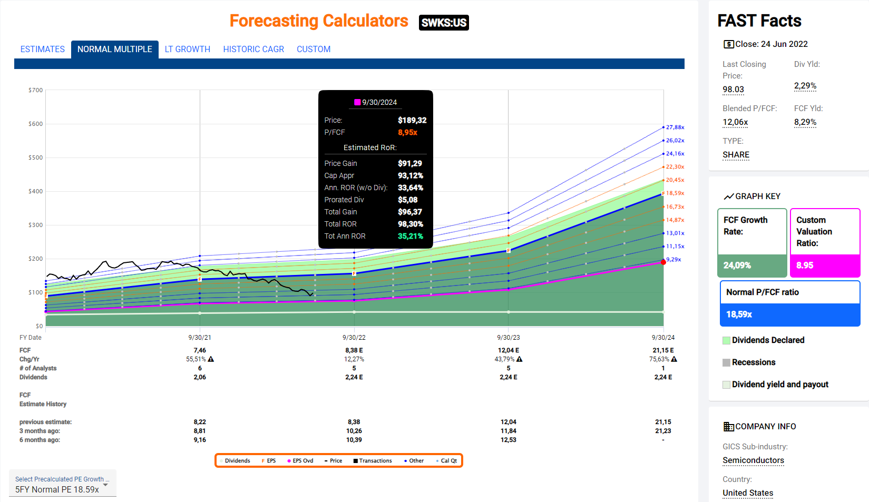Click the SWKS:US ticker badge
The image size is (869, 502).
coord(444,23)
